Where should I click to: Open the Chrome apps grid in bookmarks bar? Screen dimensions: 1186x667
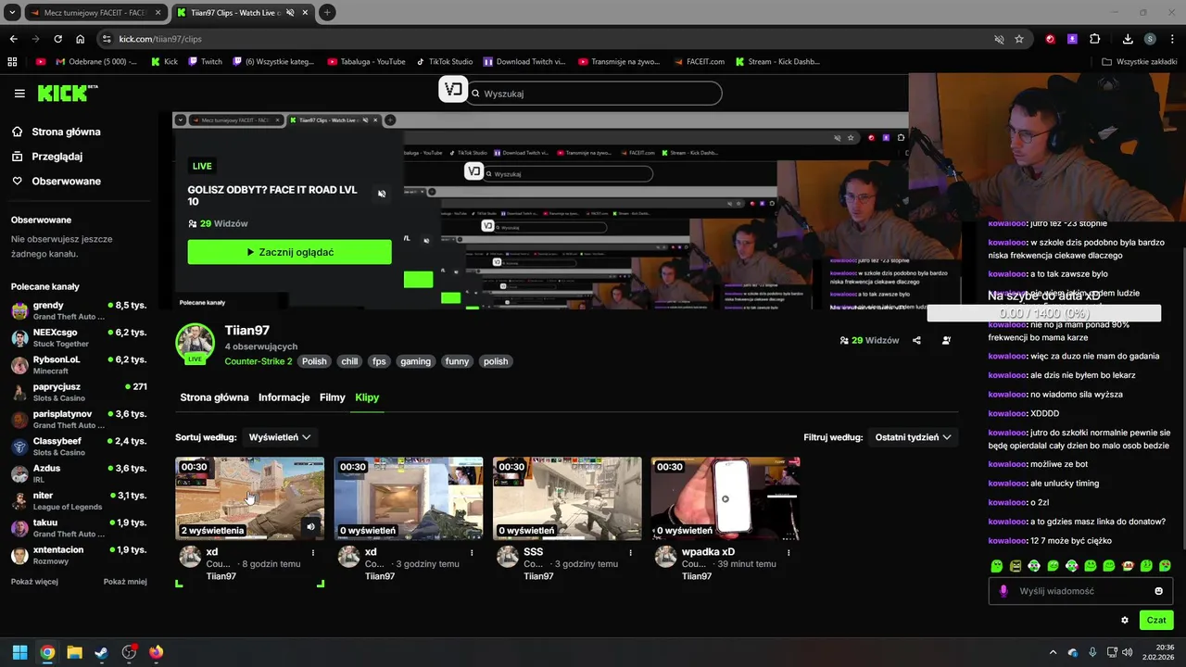pos(12,62)
